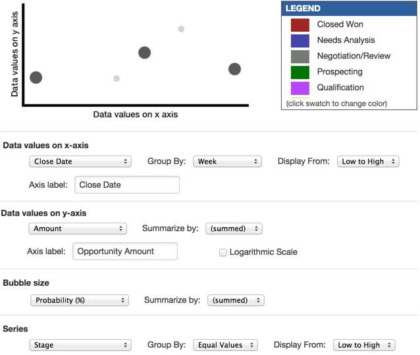Select the Prospecting green color swatch

(x=300, y=72)
